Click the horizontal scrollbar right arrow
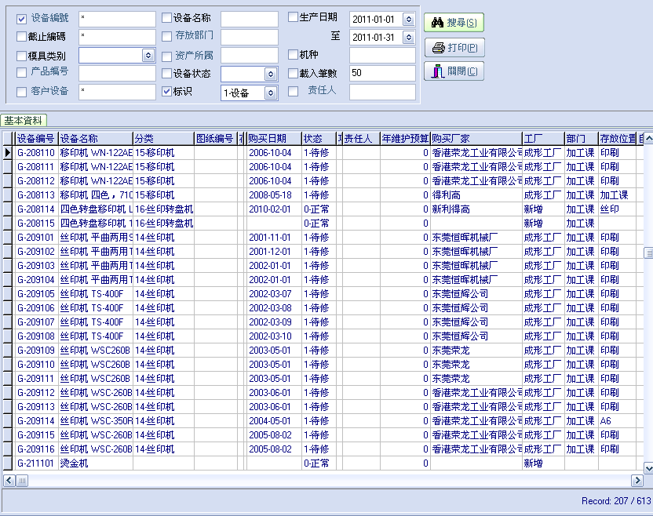Screen dimensions: 653x516 tap(637, 480)
